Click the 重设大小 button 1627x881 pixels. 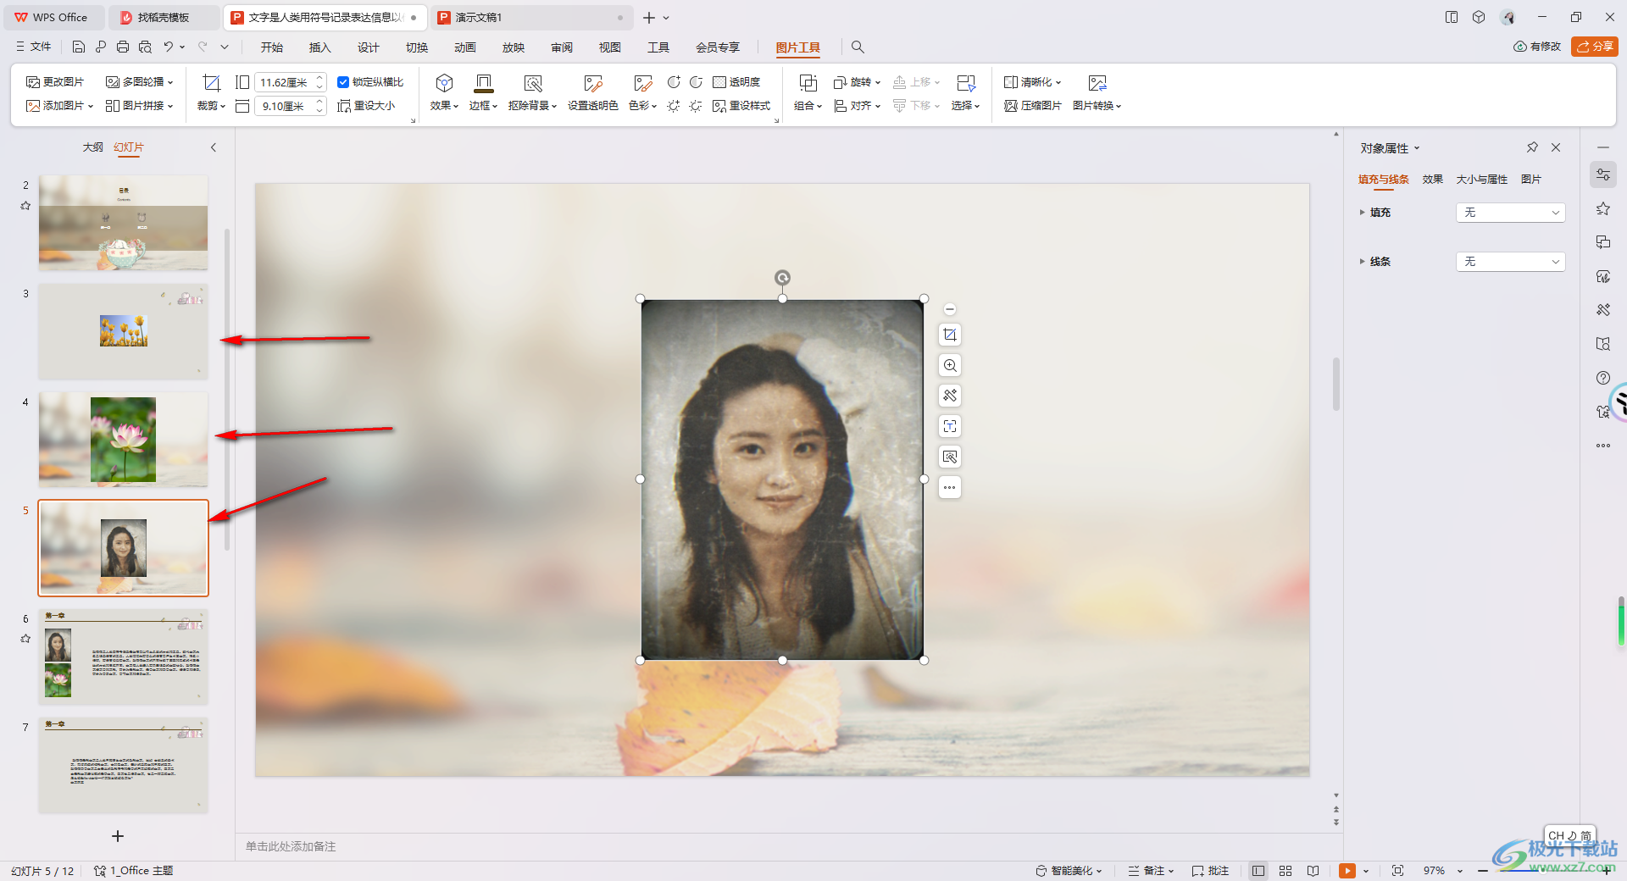click(x=366, y=106)
